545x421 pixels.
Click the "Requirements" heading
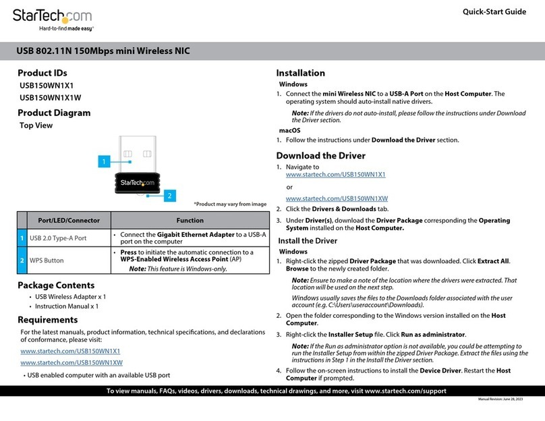click(48, 320)
